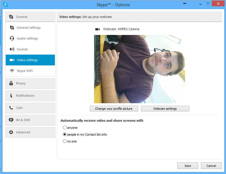Viewport: 226px width, 174px height.
Task: Click the Video settings header text
Action: pos(86,17)
